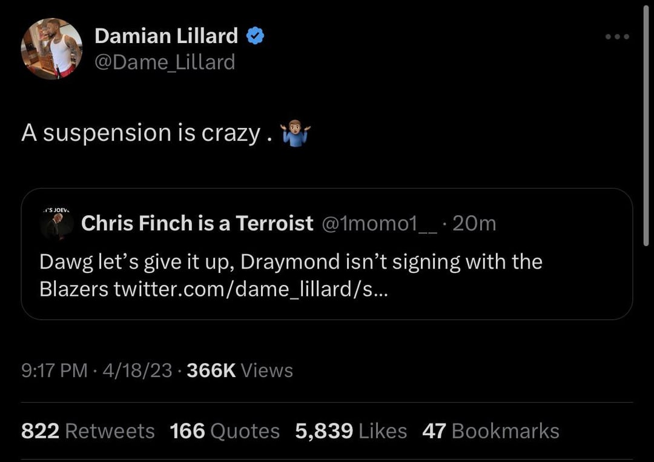The width and height of the screenshot is (654, 462).
Task: Open Chris Finch is a Terroist profile
Action: click(x=197, y=224)
